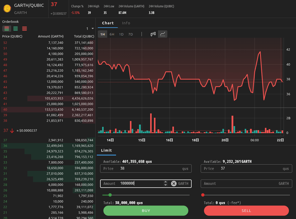Image resolution: width=296 pixels, height=219 pixels.
Task: Open the orderbook price grouping dropdown
Action: tap(90, 29)
